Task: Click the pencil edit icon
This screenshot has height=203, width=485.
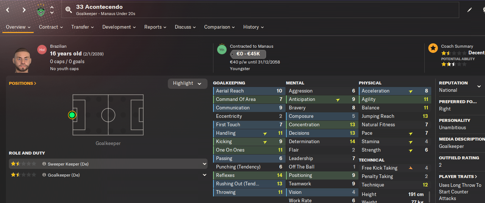Action: coord(469,10)
